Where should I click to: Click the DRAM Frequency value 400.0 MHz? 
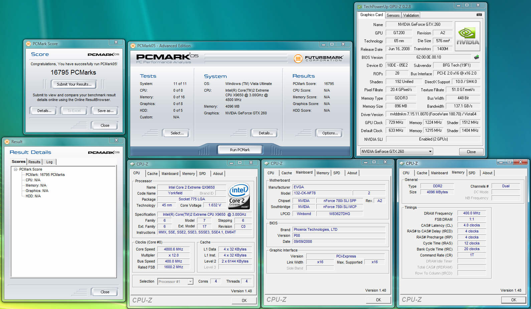pos(472,213)
